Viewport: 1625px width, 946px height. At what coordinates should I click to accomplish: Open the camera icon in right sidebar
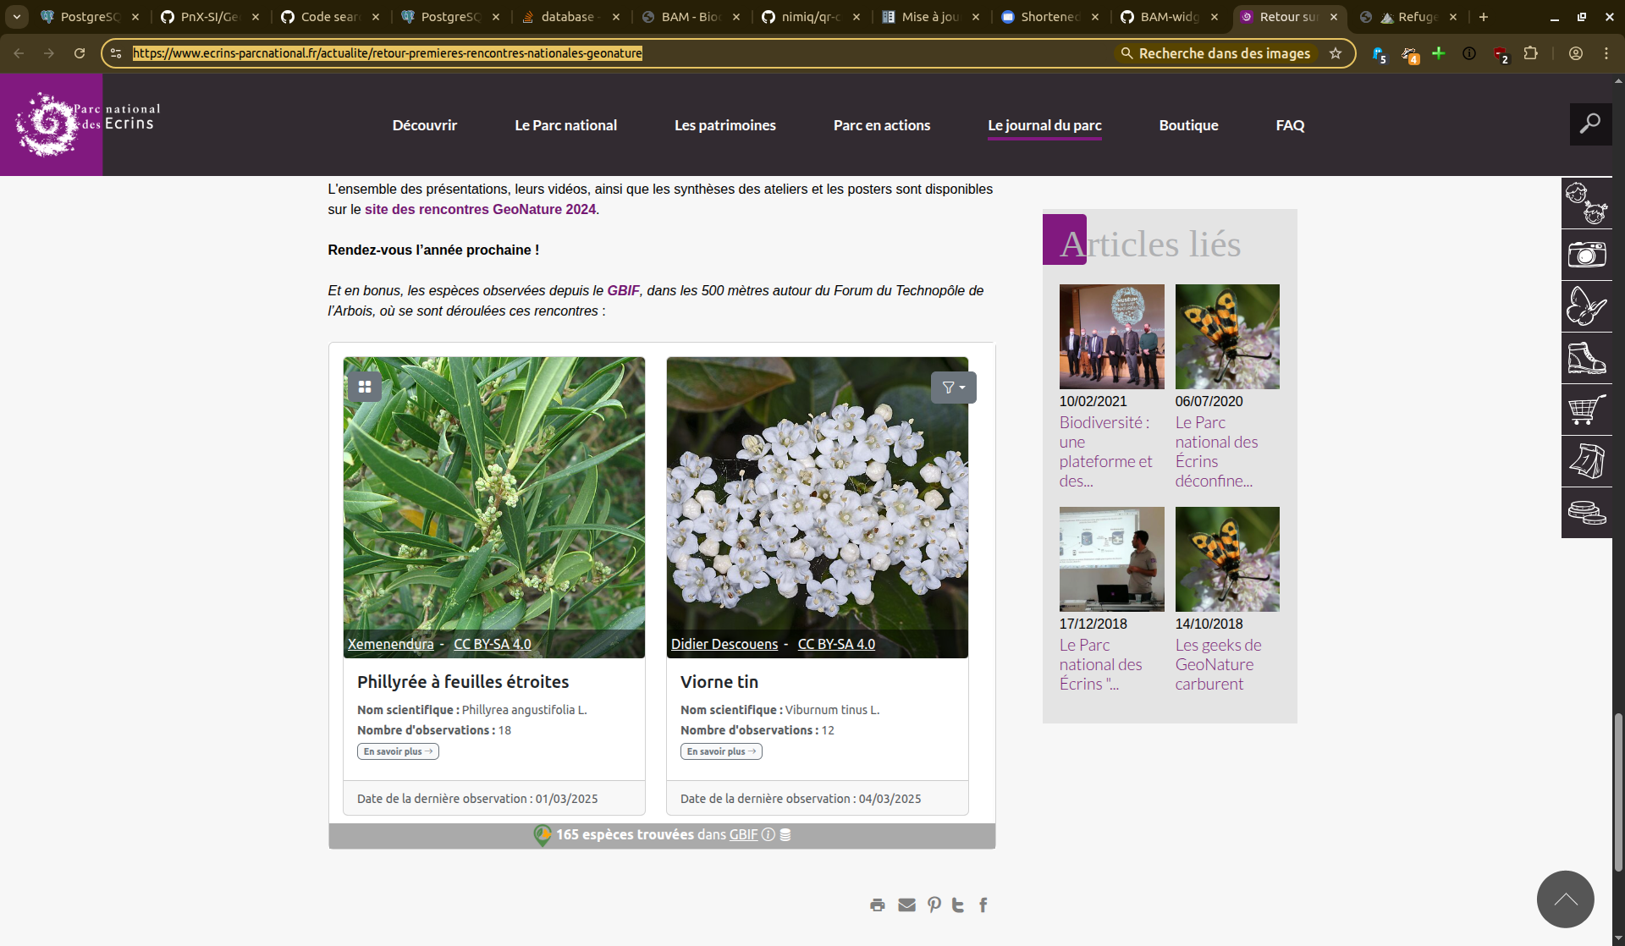click(x=1586, y=255)
